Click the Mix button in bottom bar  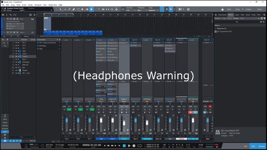tap(253, 146)
